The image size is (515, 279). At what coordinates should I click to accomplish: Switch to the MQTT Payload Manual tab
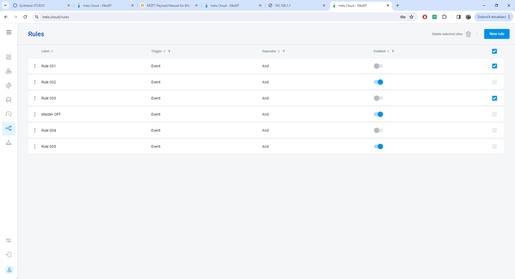(168, 5)
